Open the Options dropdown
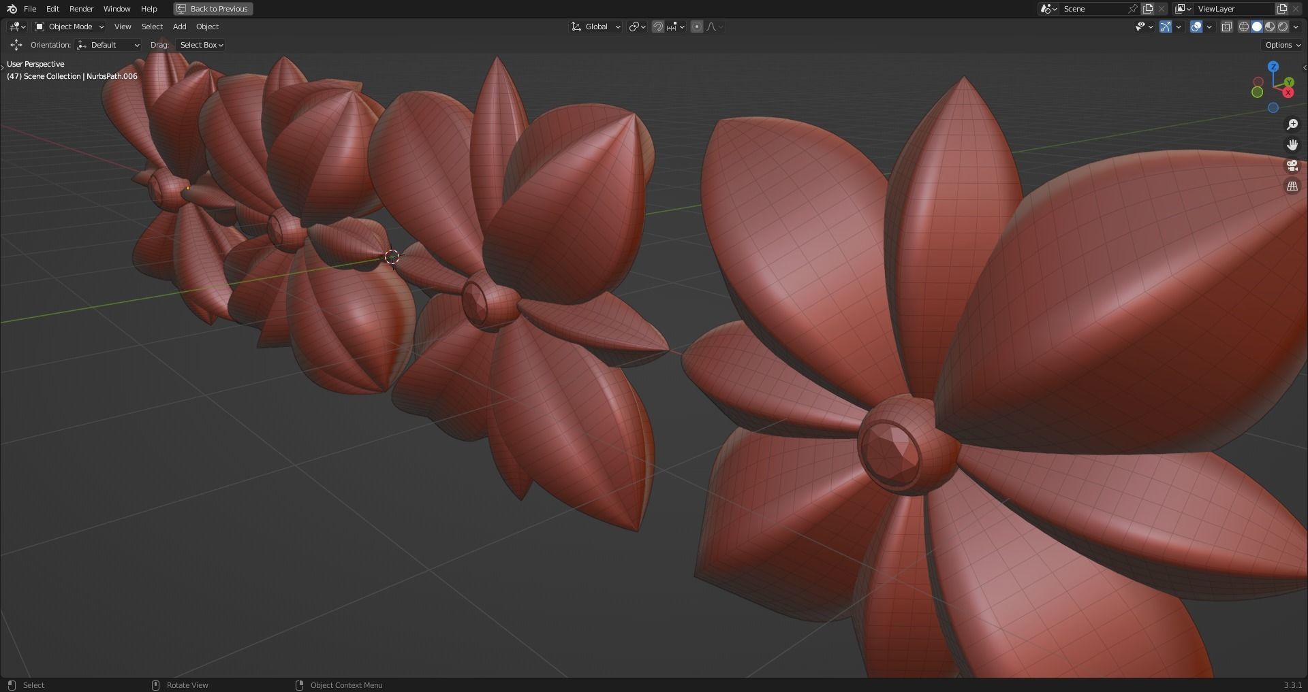 coord(1282,45)
